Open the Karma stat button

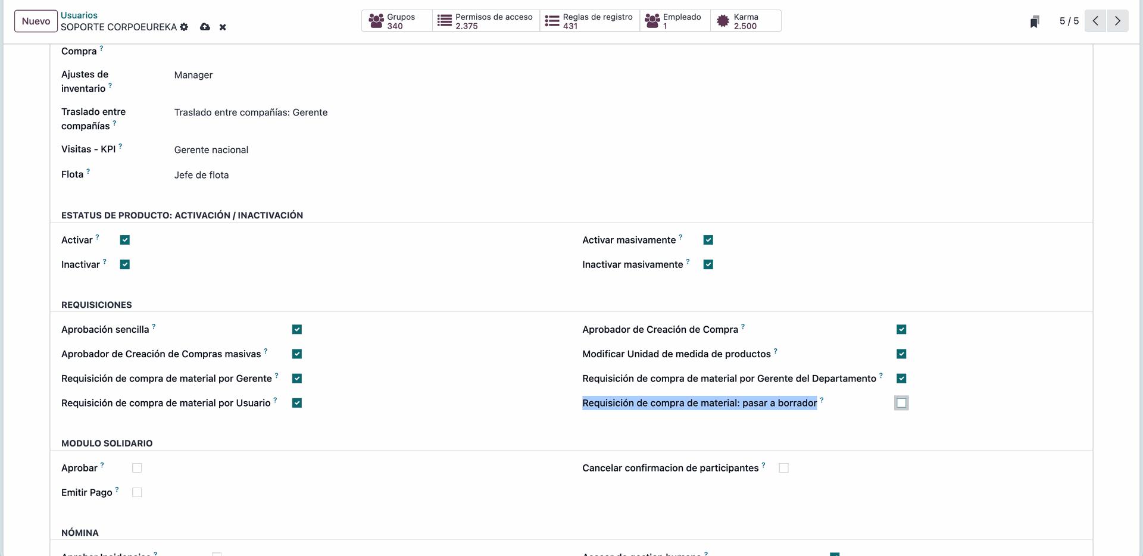click(744, 21)
